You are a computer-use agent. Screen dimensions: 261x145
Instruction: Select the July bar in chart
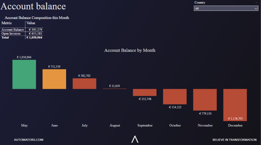click(84, 83)
